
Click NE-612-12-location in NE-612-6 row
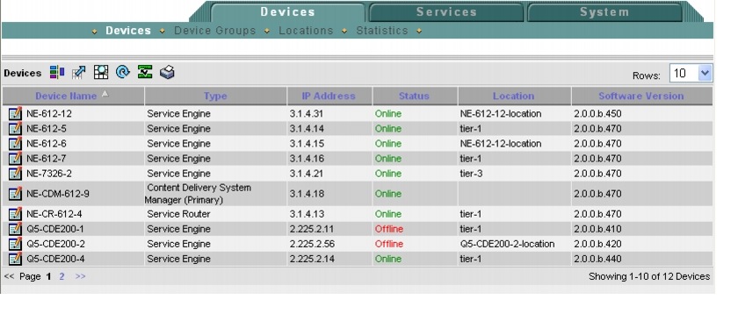click(x=500, y=144)
